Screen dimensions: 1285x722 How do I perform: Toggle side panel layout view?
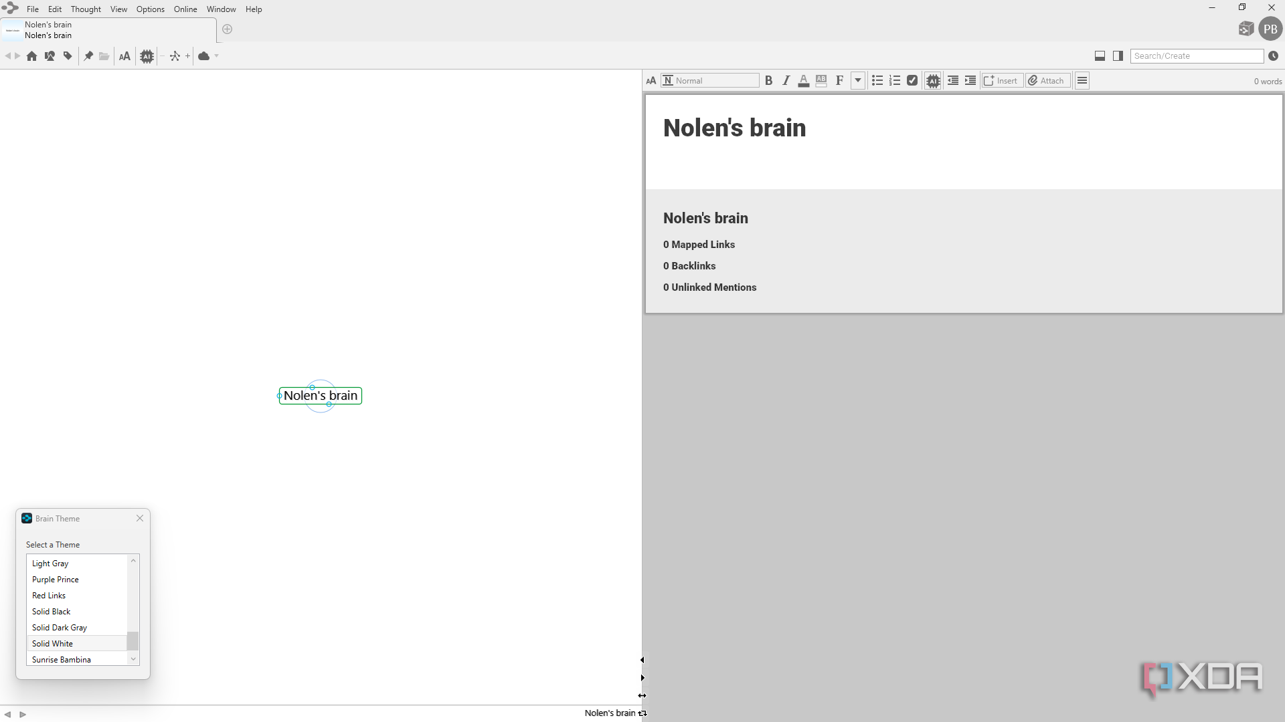pyautogui.click(x=1118, y=56)
